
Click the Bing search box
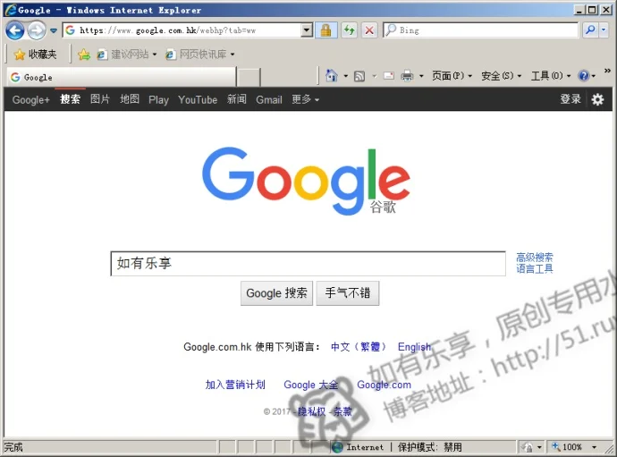click(x=480, y=30)
